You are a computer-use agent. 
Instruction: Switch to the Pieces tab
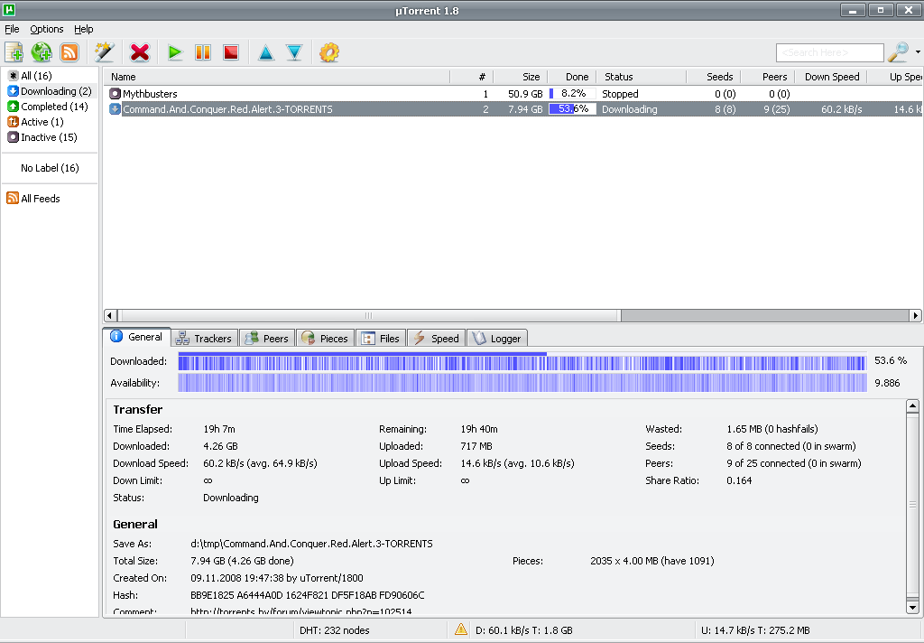tap(325, 339)
